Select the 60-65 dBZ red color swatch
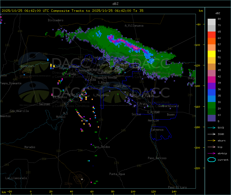The image size is (231, 195). coord(211,35)
